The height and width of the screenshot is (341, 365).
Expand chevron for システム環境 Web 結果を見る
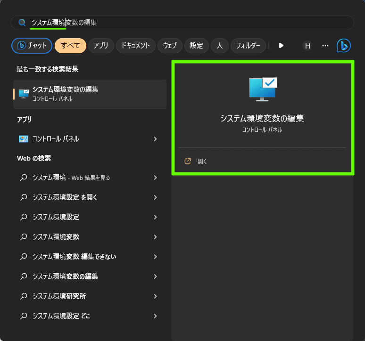point(155,178)
